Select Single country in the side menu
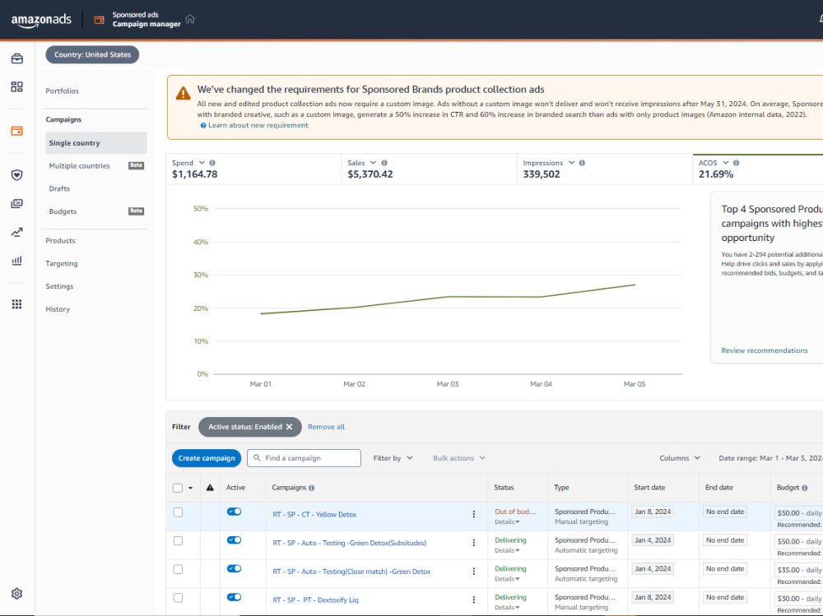823x616 pixels. (x=96, y=143)
